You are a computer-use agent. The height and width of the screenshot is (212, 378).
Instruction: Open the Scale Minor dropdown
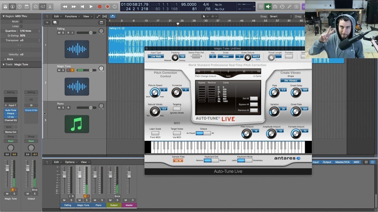point(226,56)
